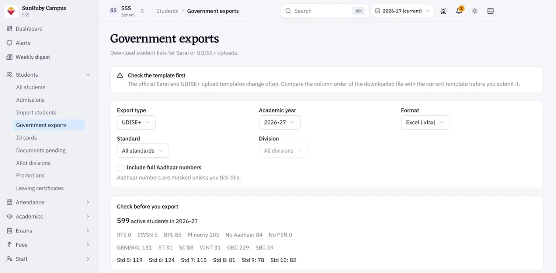Click the Std 6: 124 count

[x=162, y=260]
